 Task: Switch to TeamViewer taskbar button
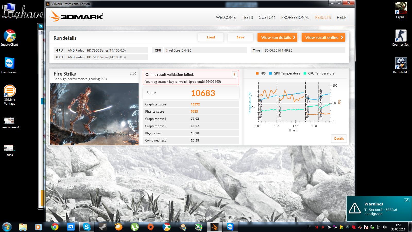(230, 227)
